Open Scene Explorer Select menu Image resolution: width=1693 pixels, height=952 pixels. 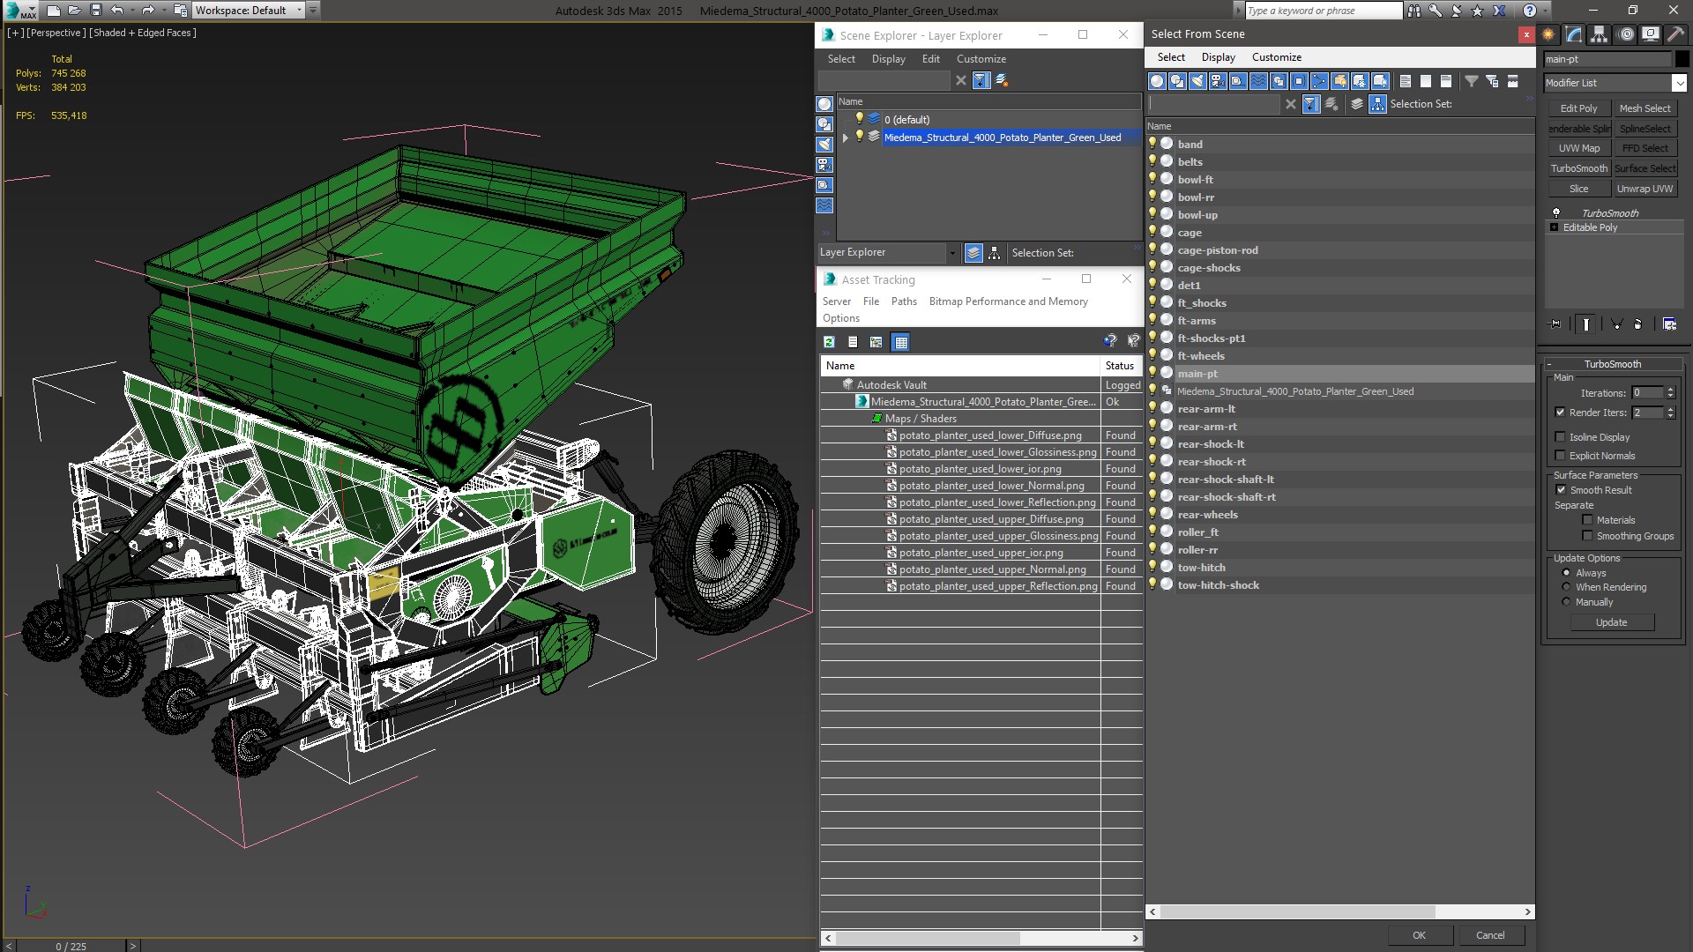tap(841, 59)
